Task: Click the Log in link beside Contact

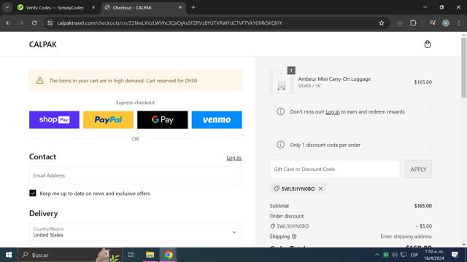Action: [234, 158]
